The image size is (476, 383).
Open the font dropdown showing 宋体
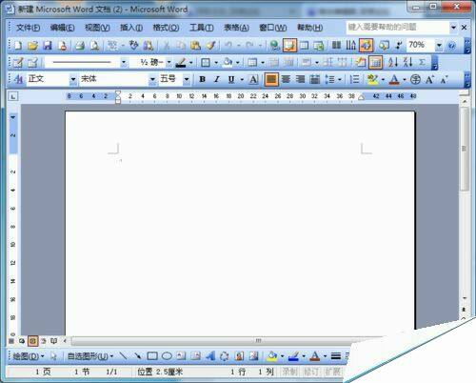[x=152, y=79]
